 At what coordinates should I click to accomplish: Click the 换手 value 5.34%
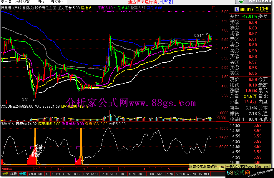251,108
